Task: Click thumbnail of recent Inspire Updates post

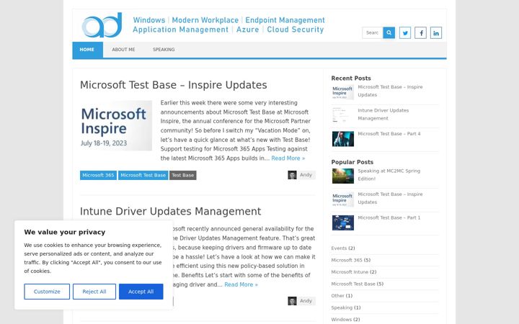Action: click(343, 92)
